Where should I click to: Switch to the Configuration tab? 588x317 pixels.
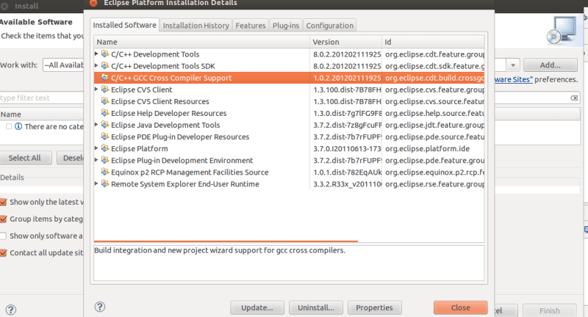(x=329, y=26)
